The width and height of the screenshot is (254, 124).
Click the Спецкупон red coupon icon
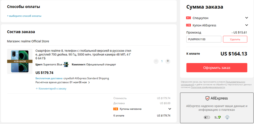pyautogui.click(x=189, y=18)
